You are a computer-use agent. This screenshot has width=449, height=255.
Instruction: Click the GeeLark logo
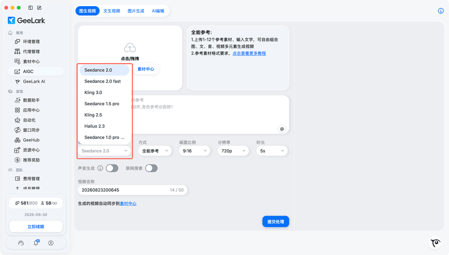(26, 20)
